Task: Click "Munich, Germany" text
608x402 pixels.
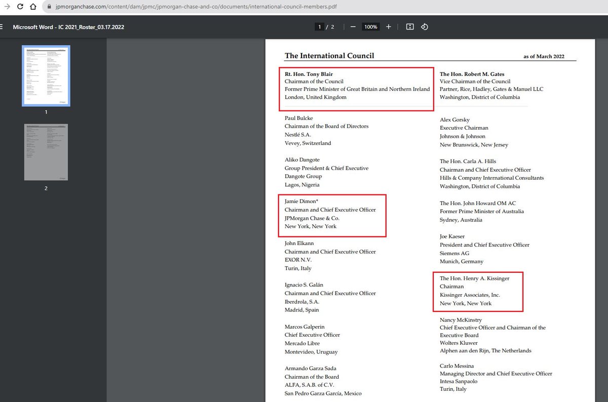Action: point(462,262)
